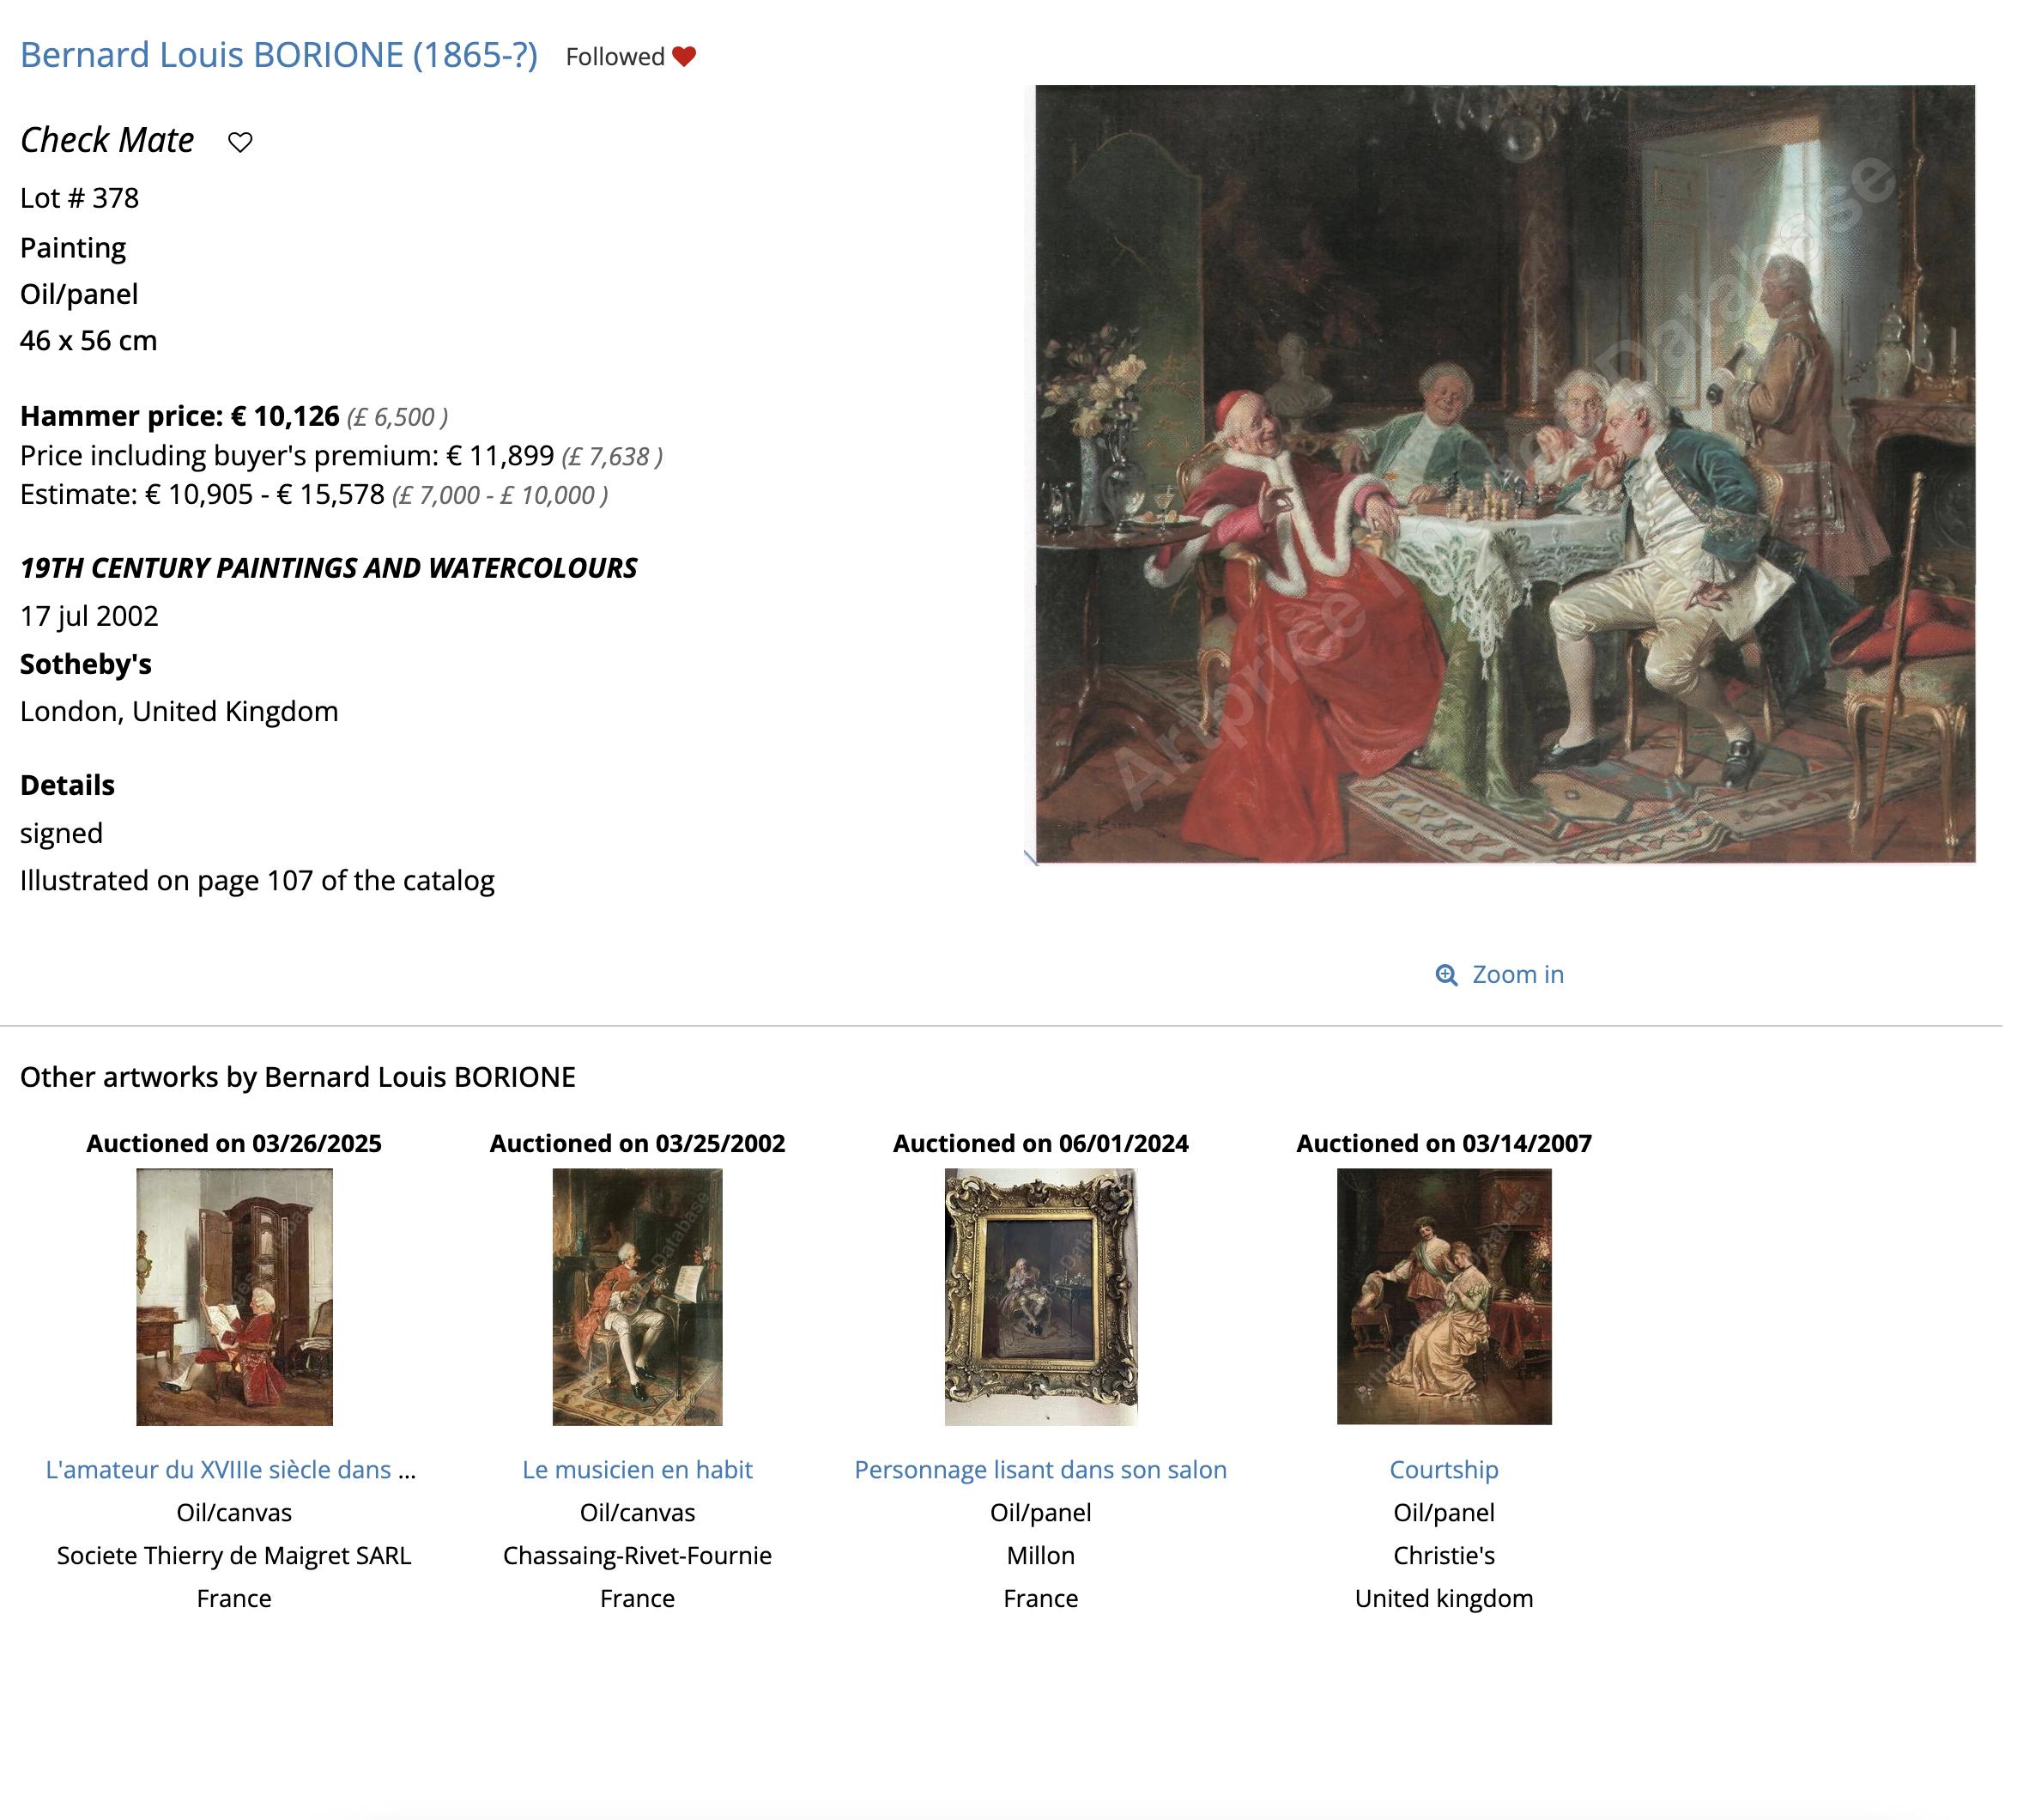Viewport: 2017px width, 1820px height.
Task: Click the Painting category text
Action: 73,247
